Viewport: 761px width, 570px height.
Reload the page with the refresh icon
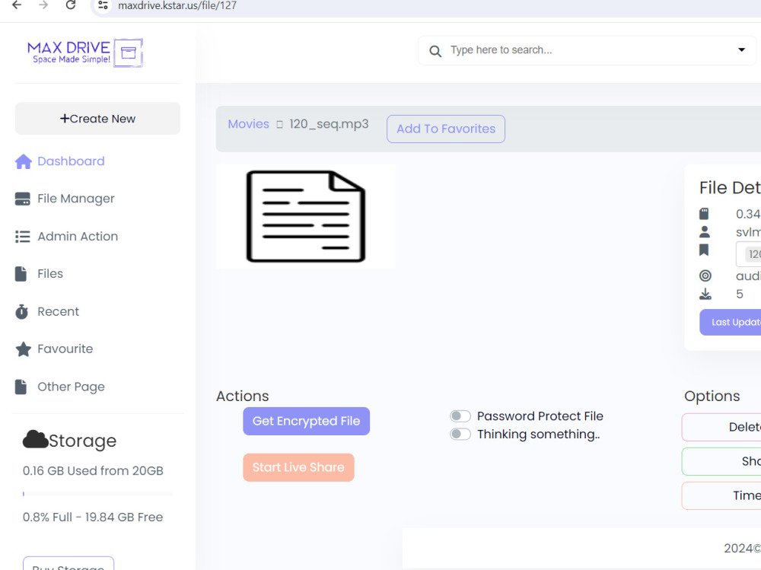[x=70, y=5]
